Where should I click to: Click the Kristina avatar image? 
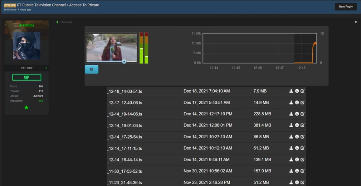tap(26, 45)
